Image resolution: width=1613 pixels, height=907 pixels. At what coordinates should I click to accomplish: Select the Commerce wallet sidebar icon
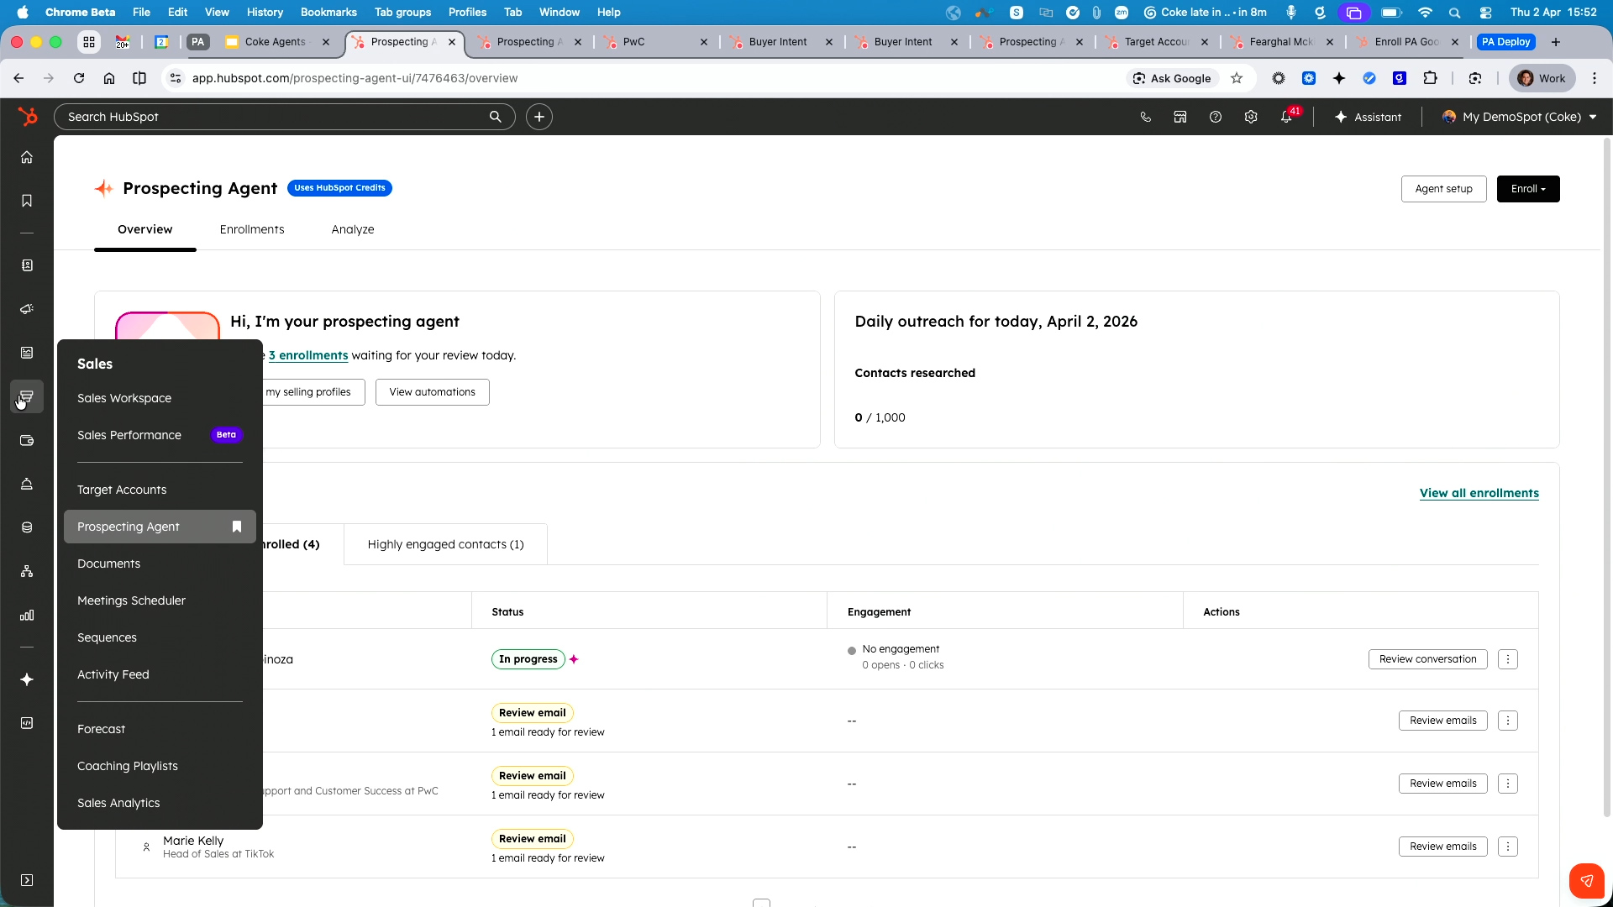[27, 440]
